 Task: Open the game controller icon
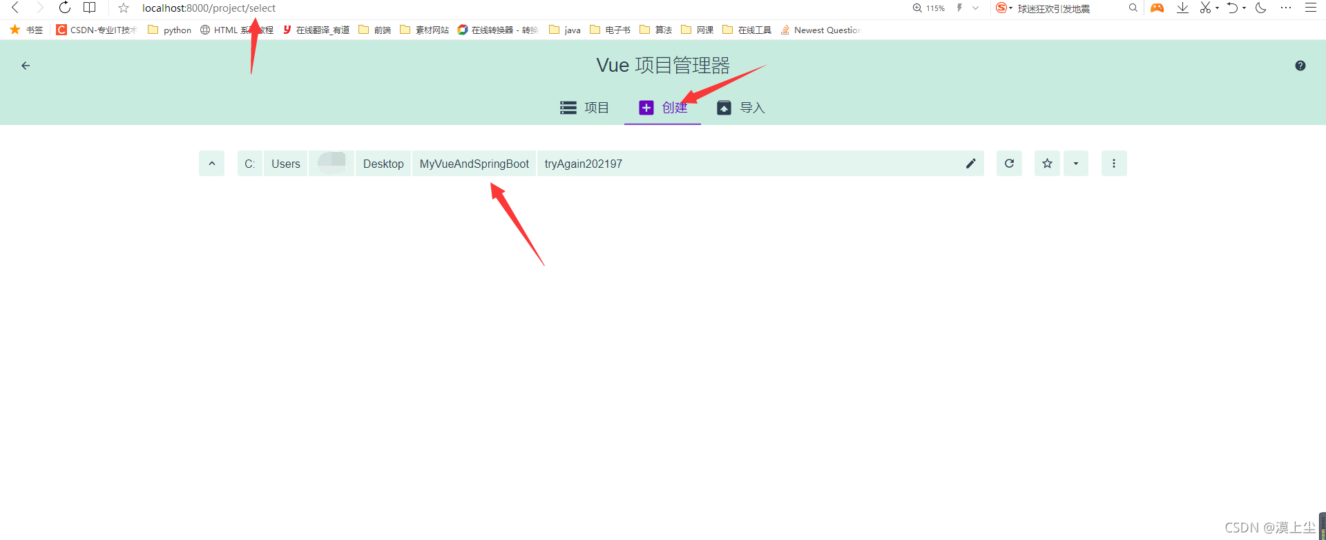point(1157,8)
